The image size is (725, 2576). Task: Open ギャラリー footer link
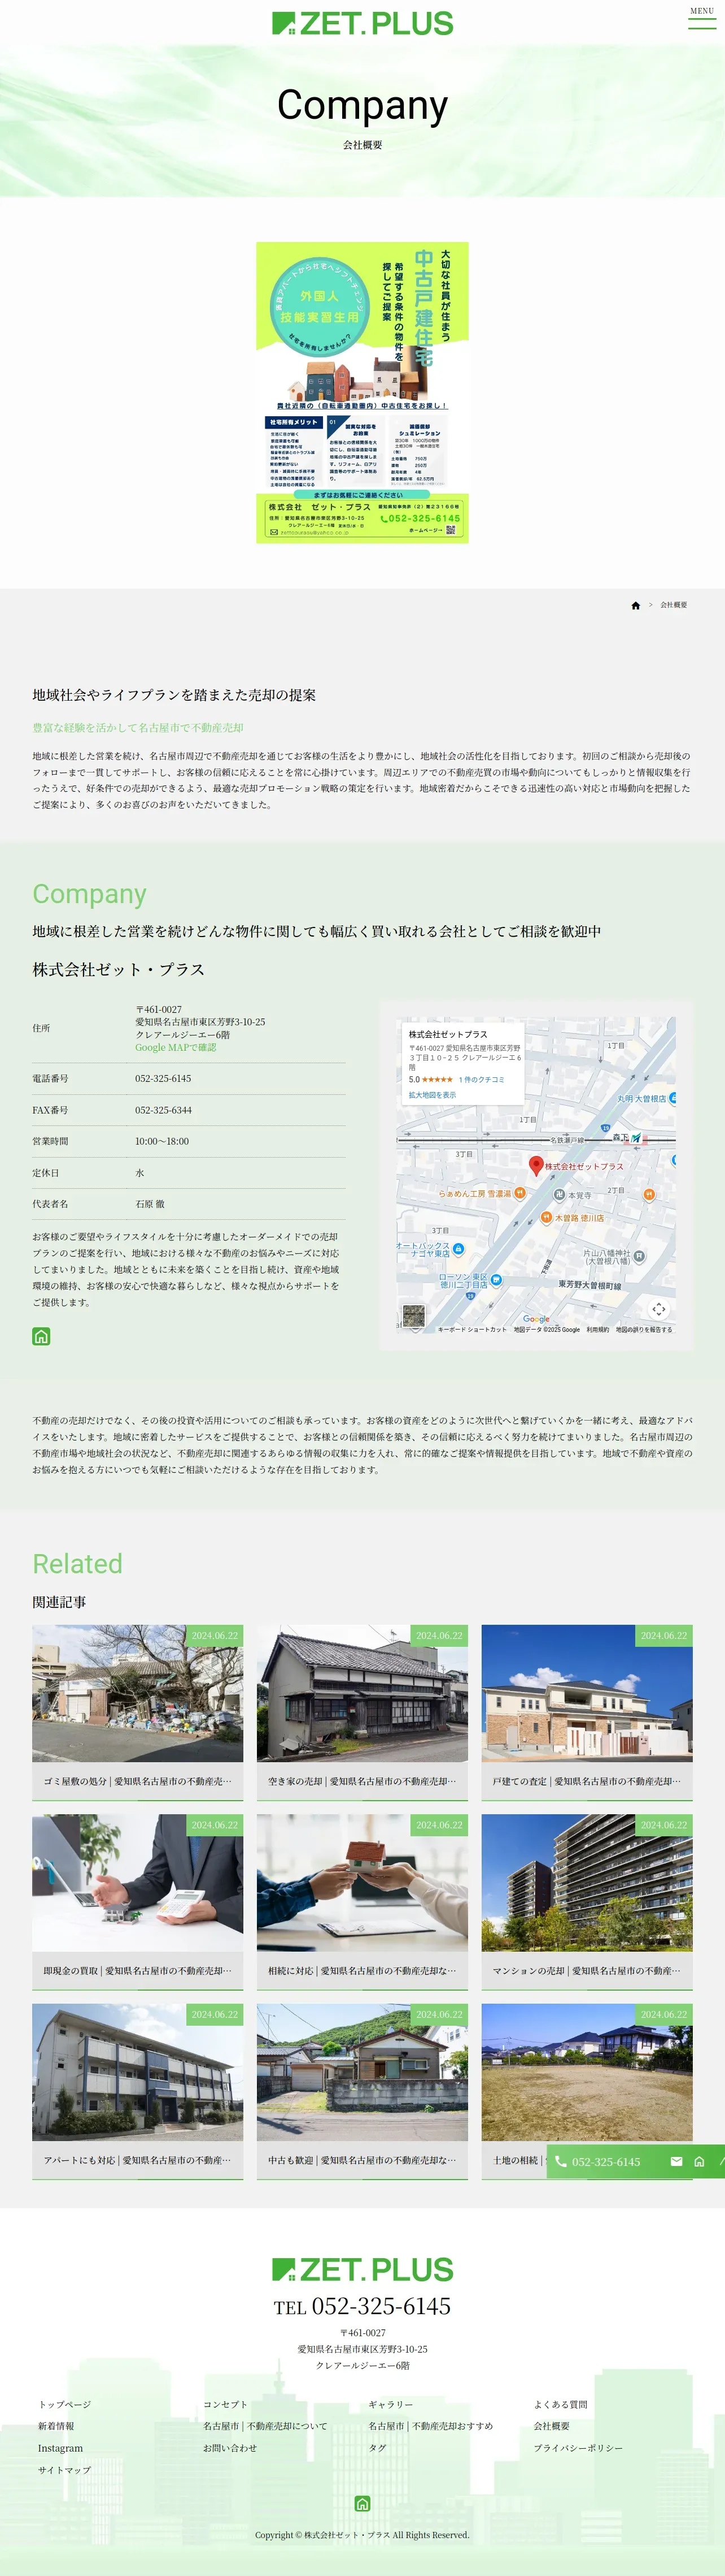391,2404
